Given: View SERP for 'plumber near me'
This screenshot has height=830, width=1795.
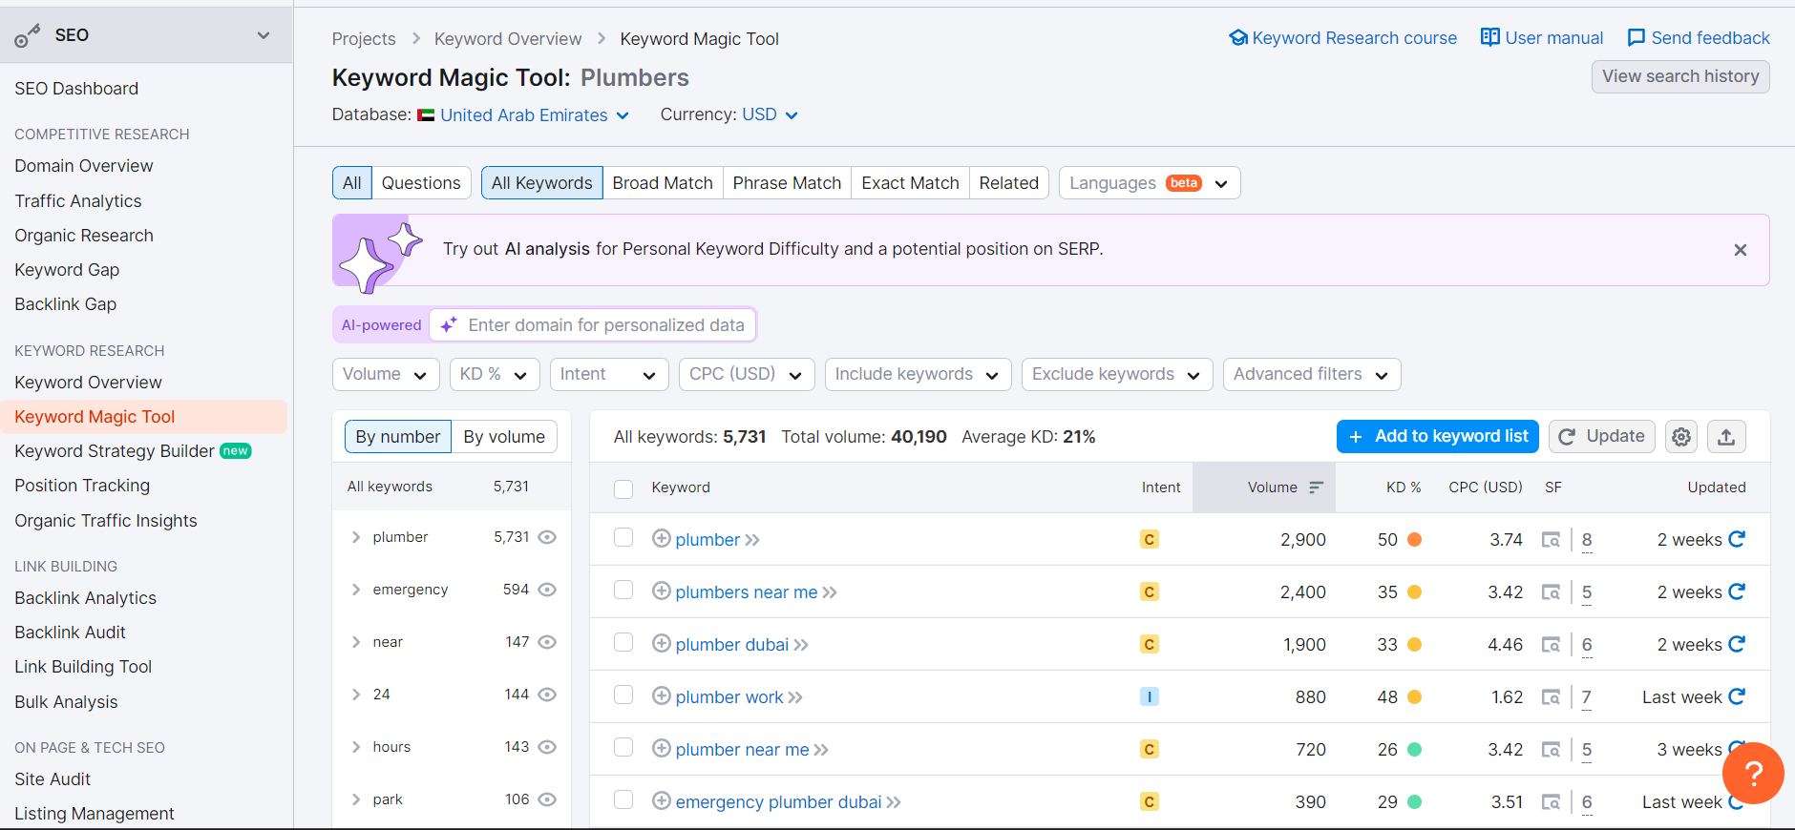Looking at the screenshot, I should point(1552,750).
